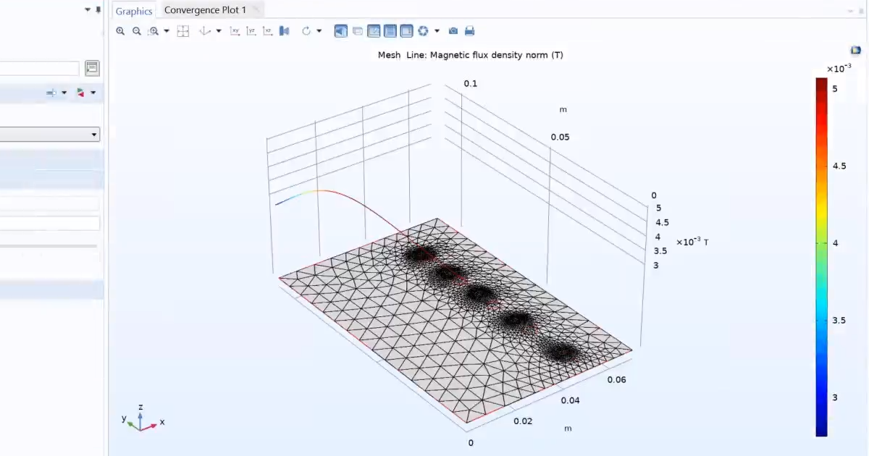869x456 pixels.
Task: Open the Zoom Box dropdown arrow
Action: click(167, 30)
